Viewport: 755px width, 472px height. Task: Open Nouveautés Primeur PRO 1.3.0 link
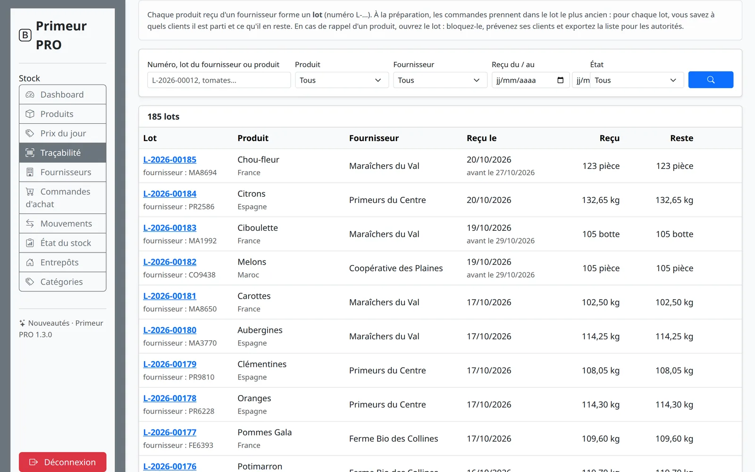click(61, 329)
